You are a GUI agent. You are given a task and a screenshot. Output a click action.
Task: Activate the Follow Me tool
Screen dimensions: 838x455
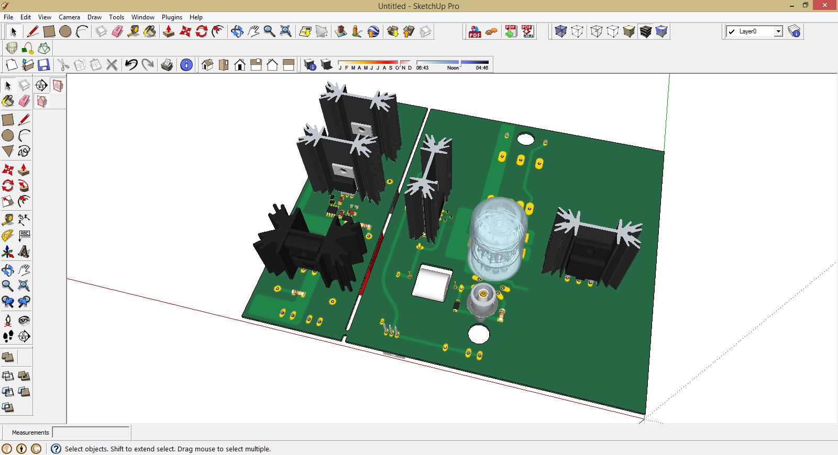(24, 186)
